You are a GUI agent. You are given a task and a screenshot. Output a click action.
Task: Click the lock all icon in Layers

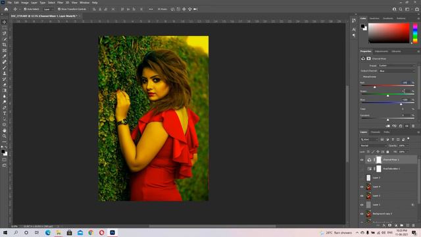click(387, 152)
